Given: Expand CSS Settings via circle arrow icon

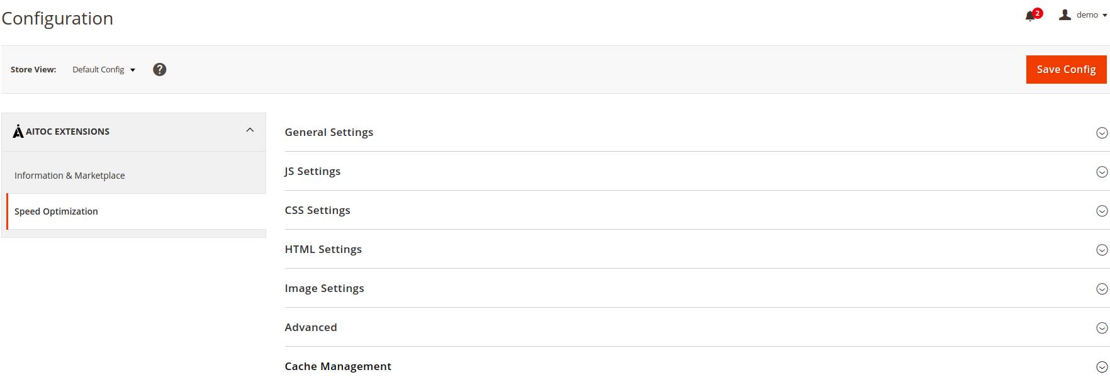Looking at the screenshot, I should tap(1102, 211).
